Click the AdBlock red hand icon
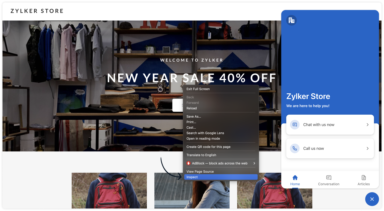 coord(188,163)
